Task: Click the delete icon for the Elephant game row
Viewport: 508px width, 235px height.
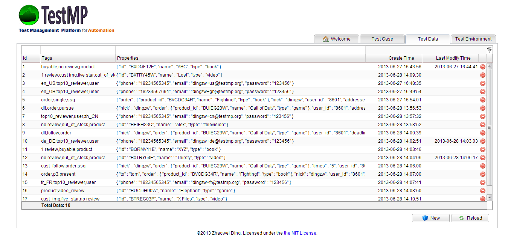Action: (482, 190)
